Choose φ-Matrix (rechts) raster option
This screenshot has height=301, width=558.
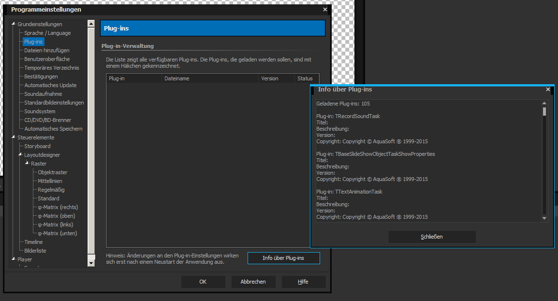point(58,207)
